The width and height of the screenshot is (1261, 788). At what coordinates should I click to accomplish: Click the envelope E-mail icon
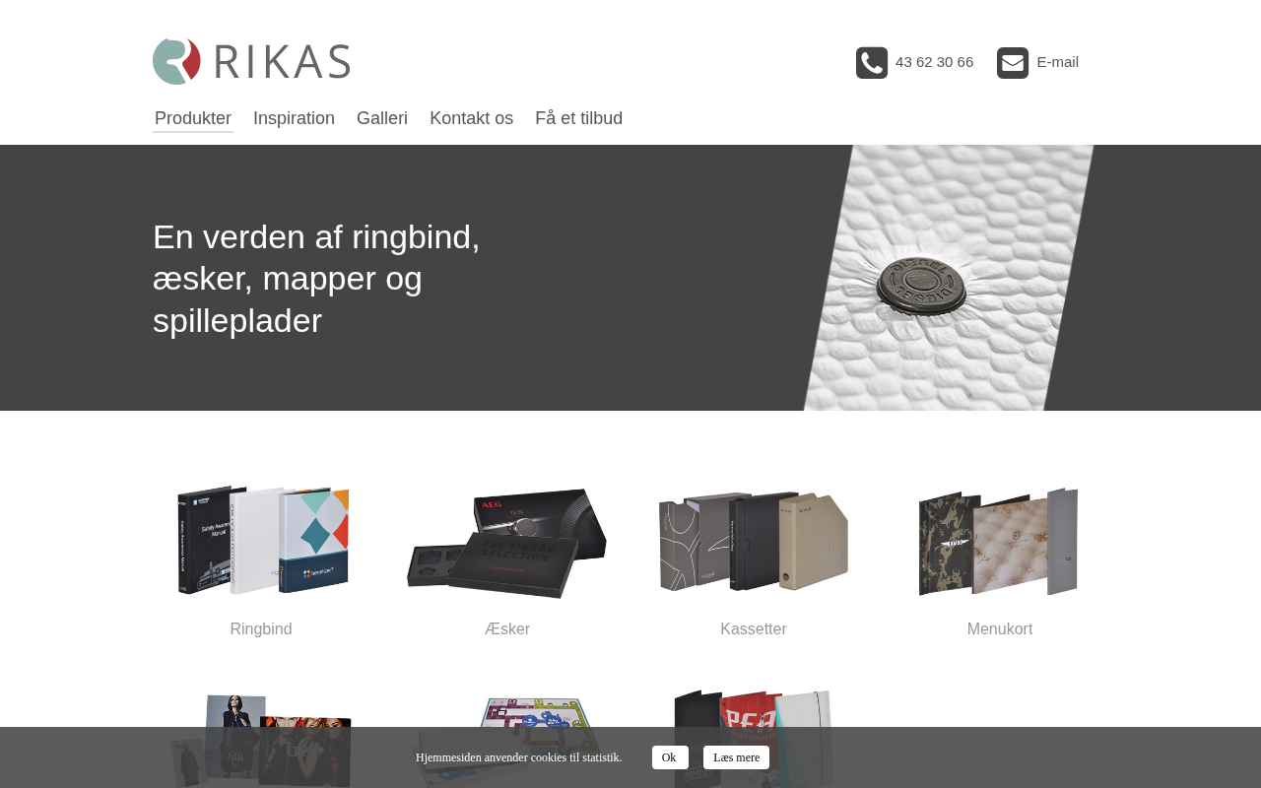(x=1013, y=63)
